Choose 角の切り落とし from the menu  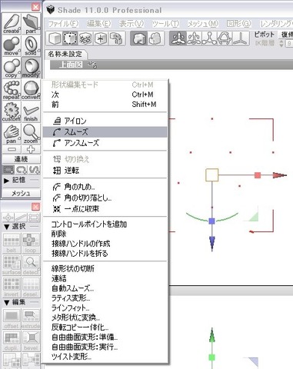105,198
